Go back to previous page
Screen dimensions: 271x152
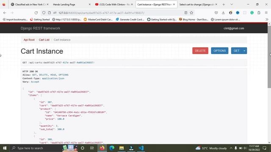5,13
